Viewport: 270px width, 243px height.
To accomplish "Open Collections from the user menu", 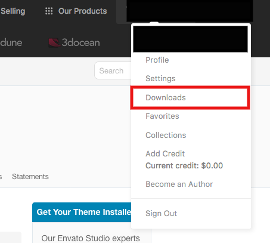I will click(166, 135).
